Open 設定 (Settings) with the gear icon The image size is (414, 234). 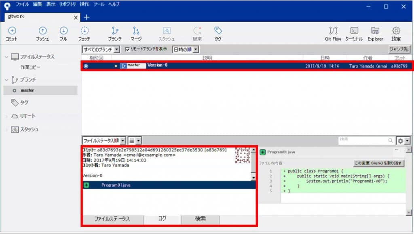click(x=396, y=33)
